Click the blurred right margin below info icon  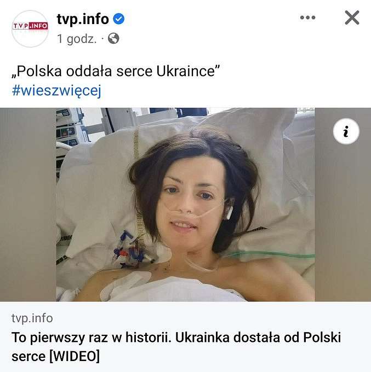[343, 223]
